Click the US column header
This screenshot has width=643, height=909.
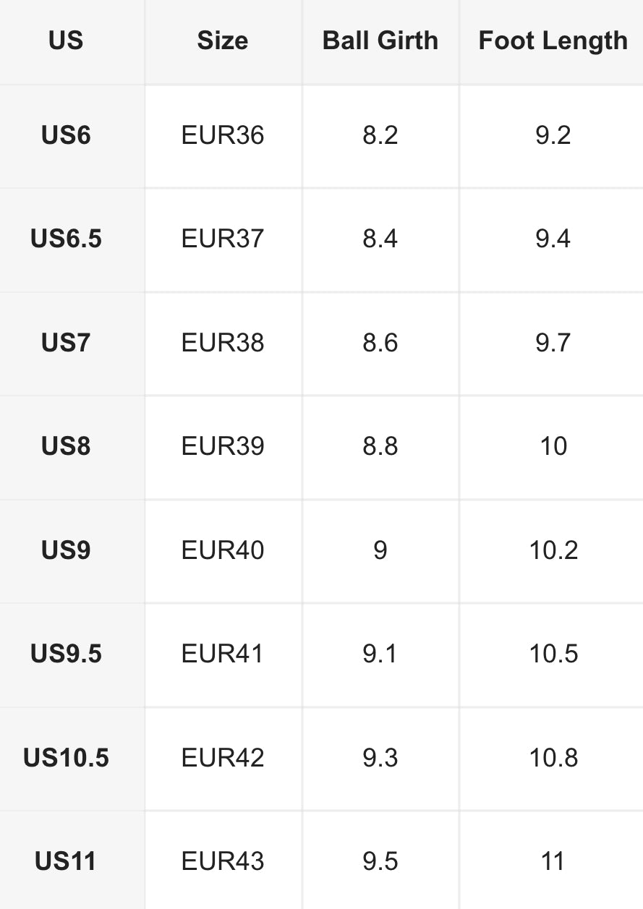(x=66, y=40)
